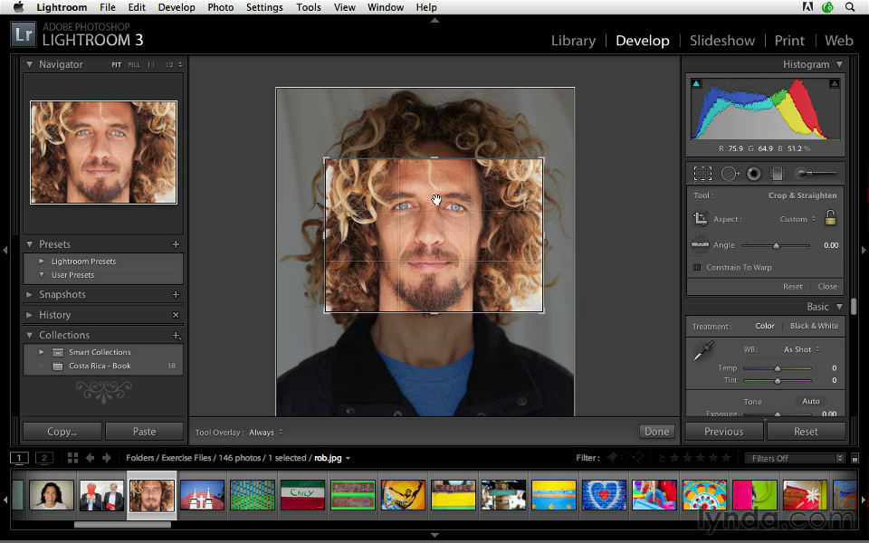
Task: Expand Lightroom Presets folder
Action: tap(42, 261)
